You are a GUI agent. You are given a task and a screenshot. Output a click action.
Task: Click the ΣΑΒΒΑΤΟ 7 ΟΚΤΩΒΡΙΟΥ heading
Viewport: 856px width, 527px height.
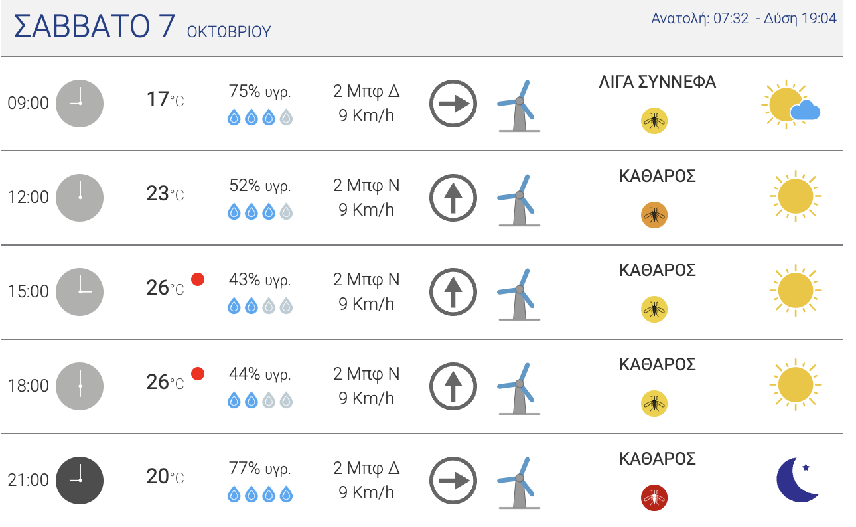tap(143, 27)
